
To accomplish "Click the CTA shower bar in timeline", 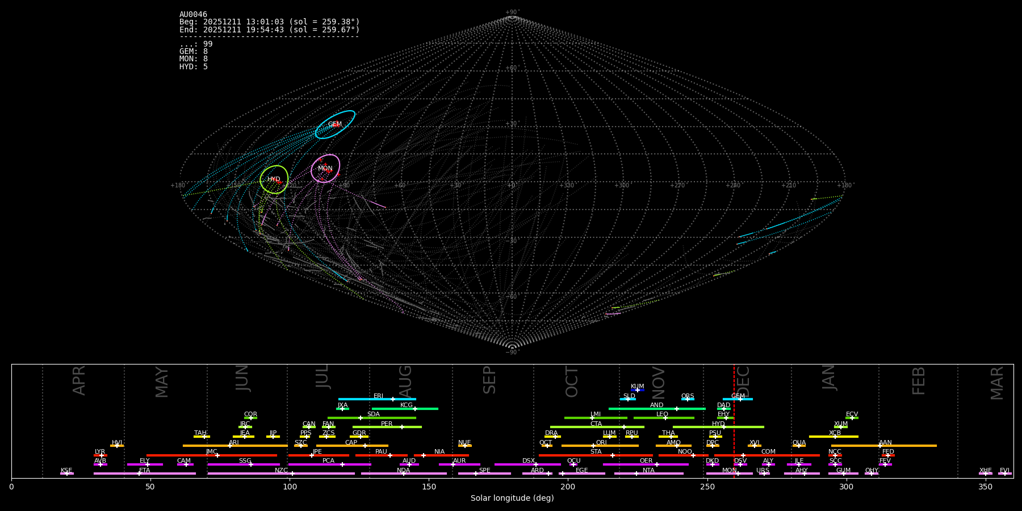I will pyautogui.click(x=597, y=427).
